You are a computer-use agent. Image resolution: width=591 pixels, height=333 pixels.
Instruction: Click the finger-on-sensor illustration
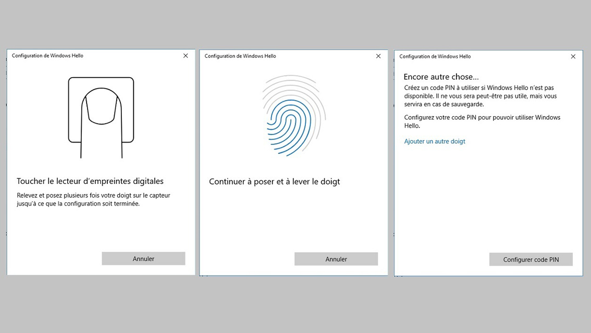pyautogui.click(x=101, y=118)
